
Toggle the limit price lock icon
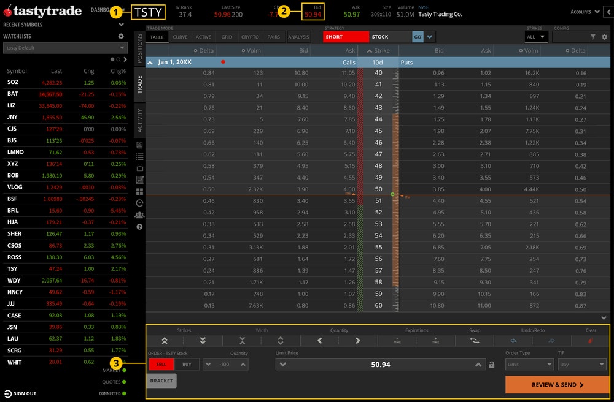click(492, 365)
